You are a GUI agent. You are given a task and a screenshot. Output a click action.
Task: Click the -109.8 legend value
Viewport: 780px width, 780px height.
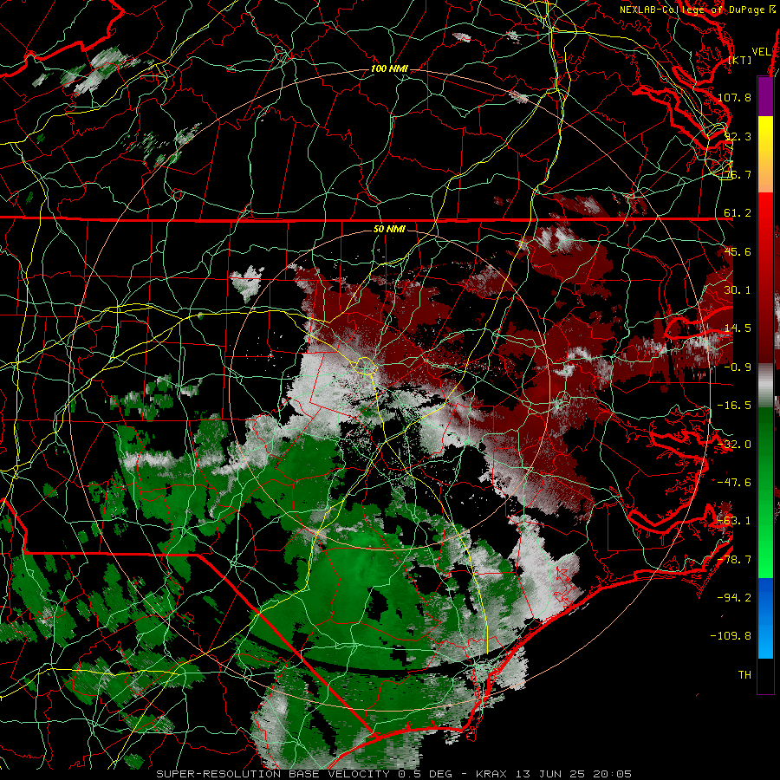(731, 636)
